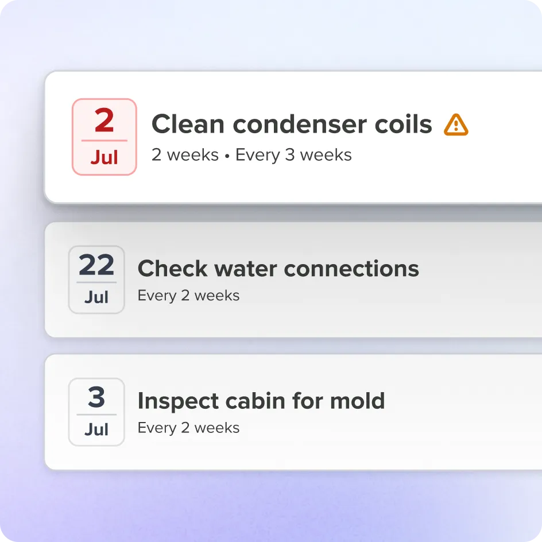Click Jul label under the number 22
This screenshot has width=542, height=542.
coord(96,297)
